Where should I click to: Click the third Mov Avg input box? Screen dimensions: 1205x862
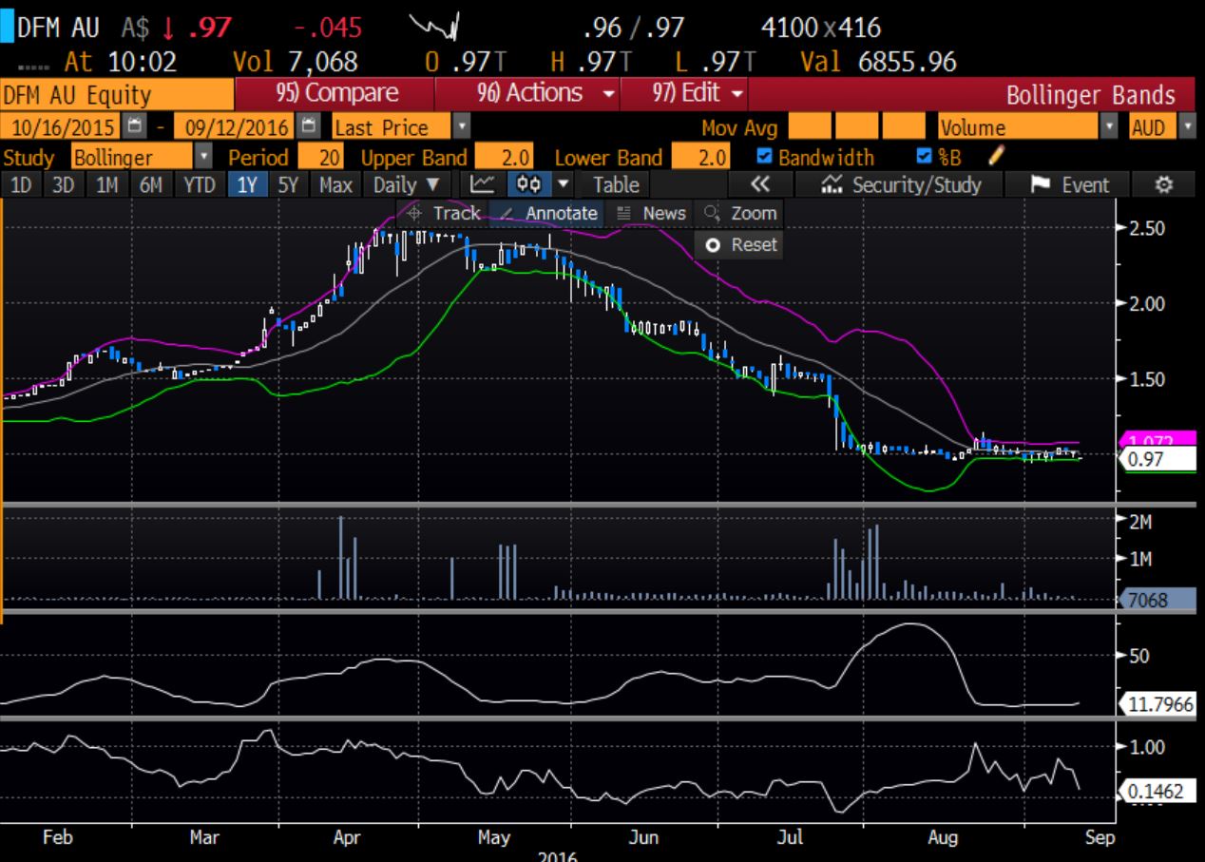(905, 126)
